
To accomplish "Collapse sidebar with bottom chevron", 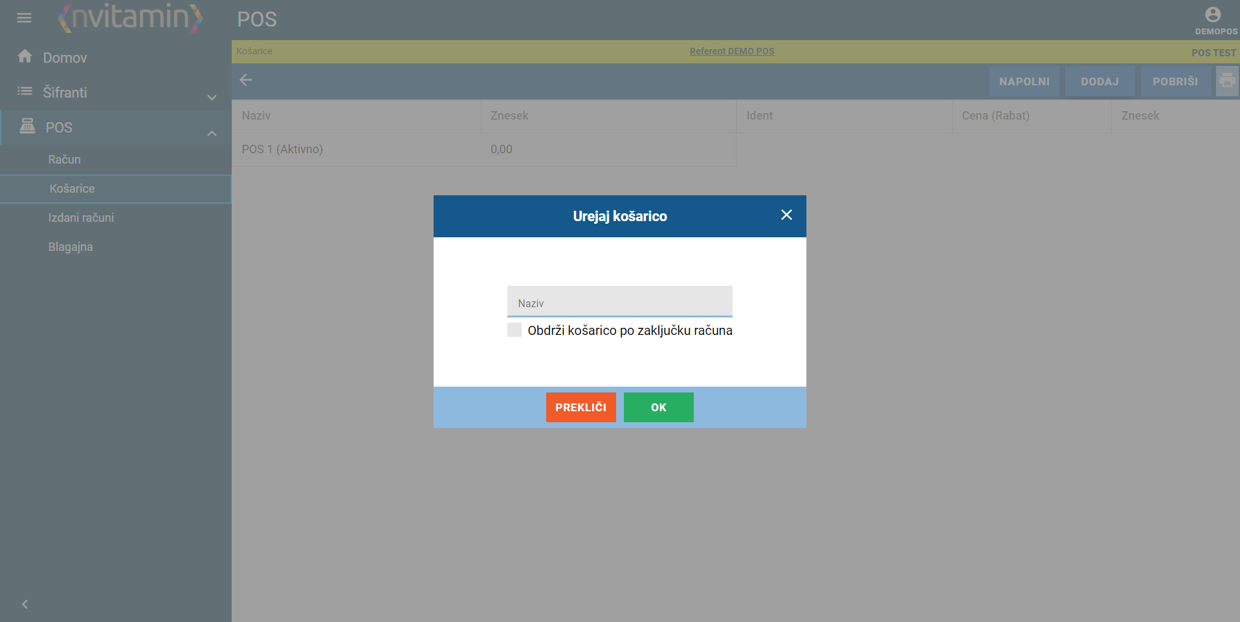I will 25,604.
